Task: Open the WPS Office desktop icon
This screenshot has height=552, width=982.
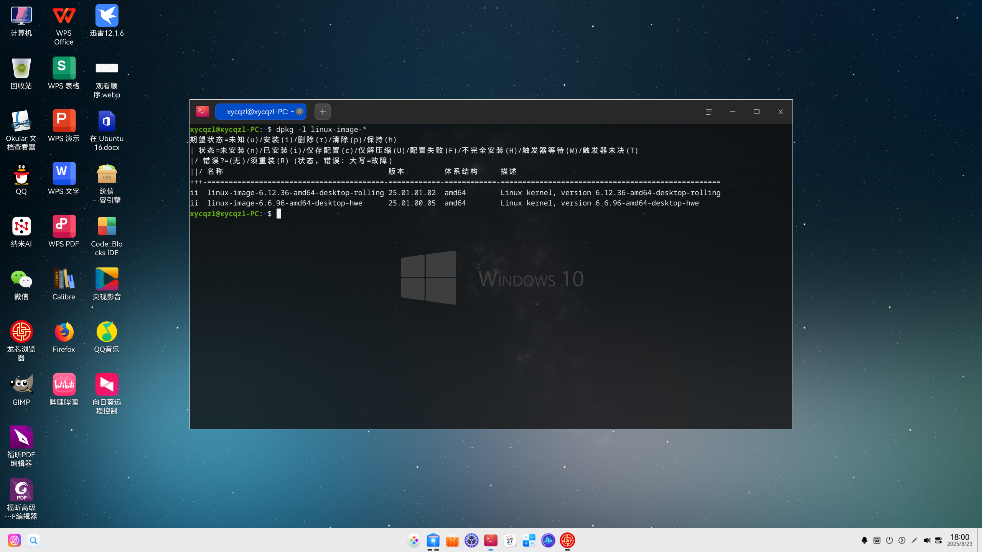Action: coord(64,25)
